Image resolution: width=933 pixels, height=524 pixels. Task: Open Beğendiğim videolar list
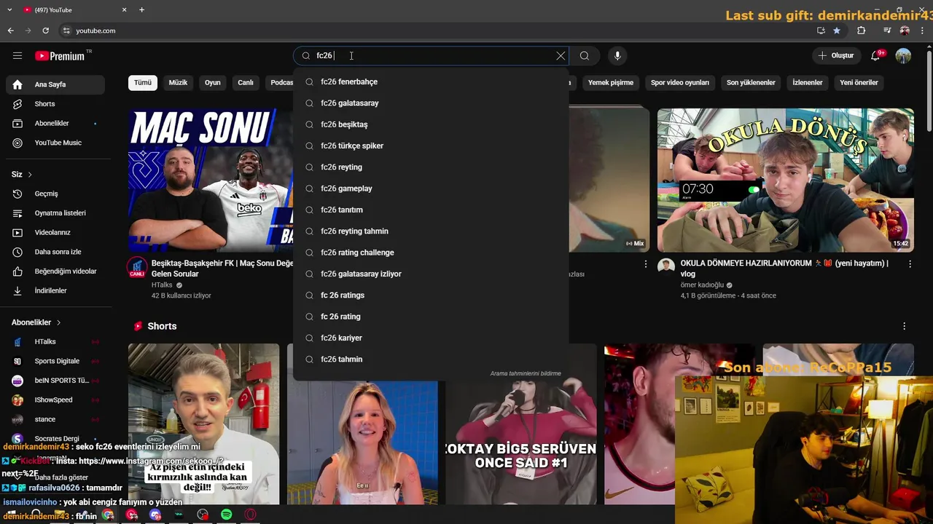(x=55, y=271)
